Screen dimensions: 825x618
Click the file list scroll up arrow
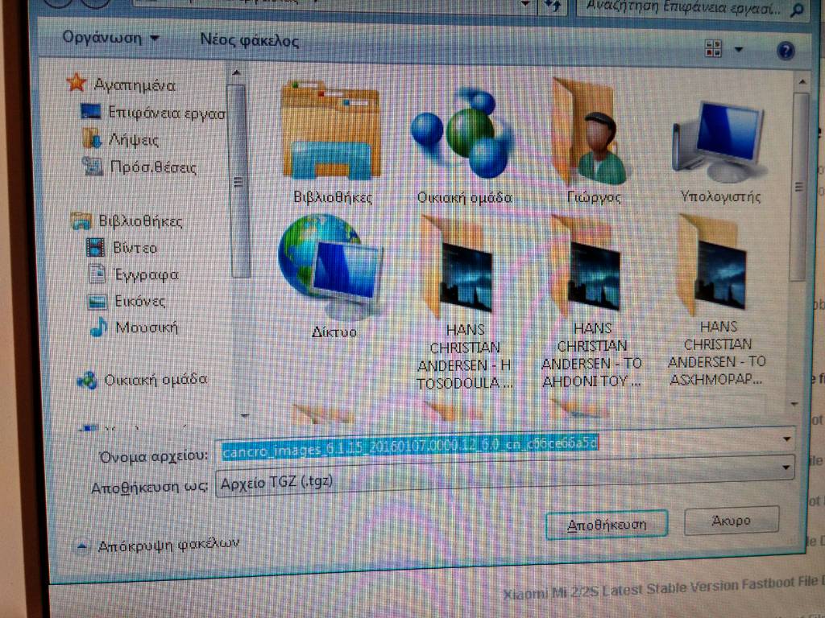point(802,81)
